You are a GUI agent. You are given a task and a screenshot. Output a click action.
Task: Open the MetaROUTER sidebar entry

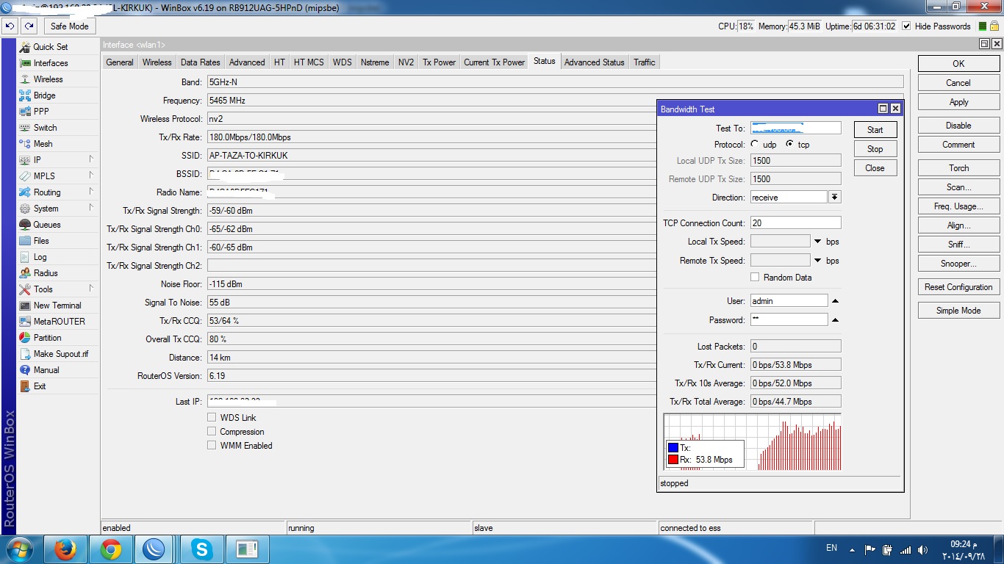(x=59, y=321)
